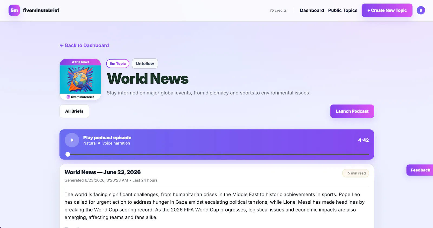This screenshot has height=228, width=433.
Task: Go to Dashboard in top navigation
Action: point(312,10)
